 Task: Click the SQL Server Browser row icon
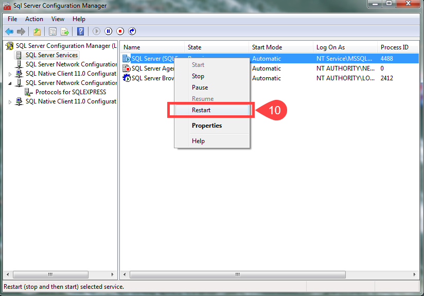126,78
